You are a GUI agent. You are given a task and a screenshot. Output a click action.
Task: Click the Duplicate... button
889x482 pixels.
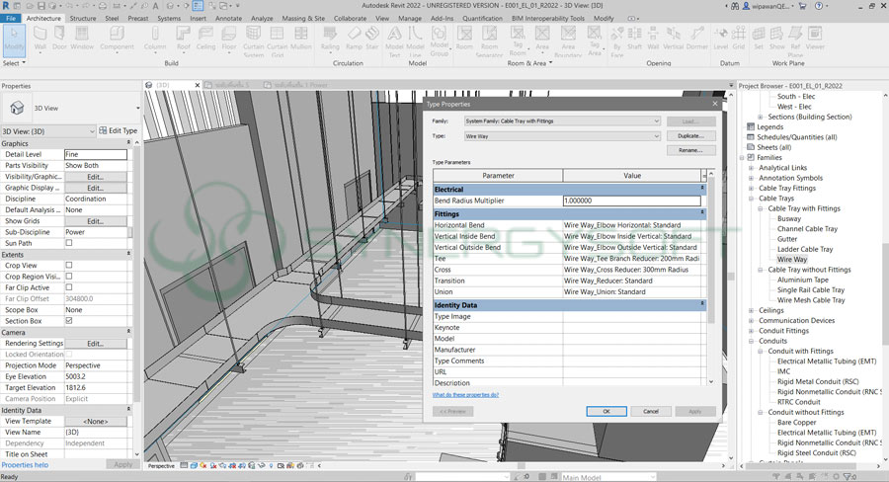(690, 135)
